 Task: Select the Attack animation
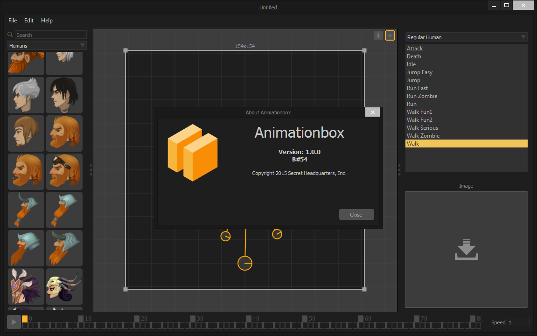click(466, 48)
